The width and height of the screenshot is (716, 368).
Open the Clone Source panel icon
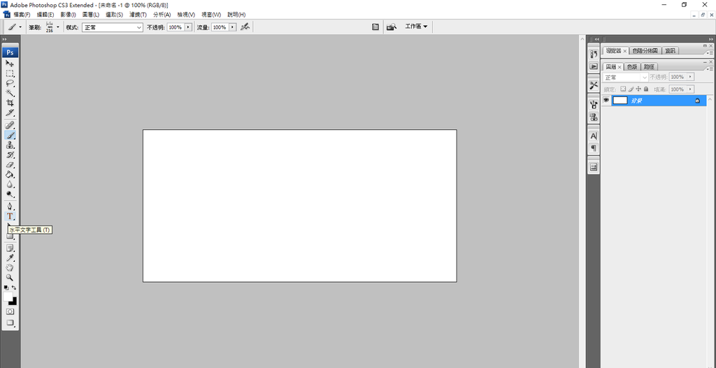pos(594,117)
